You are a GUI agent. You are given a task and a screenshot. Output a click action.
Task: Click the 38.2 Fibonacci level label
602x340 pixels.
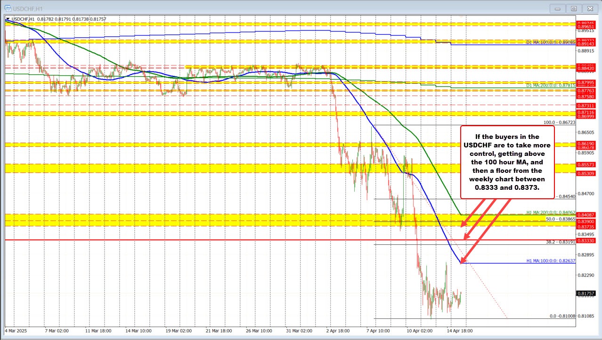[560, 242]
